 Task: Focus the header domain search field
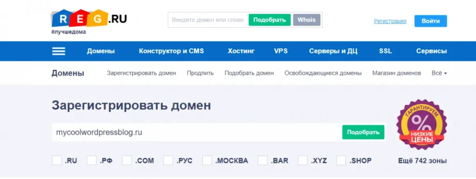pos(208,20)
